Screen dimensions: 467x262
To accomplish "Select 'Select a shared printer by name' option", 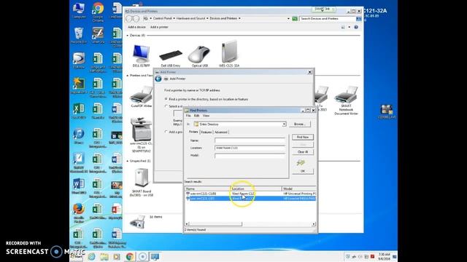I will [166, 106].
